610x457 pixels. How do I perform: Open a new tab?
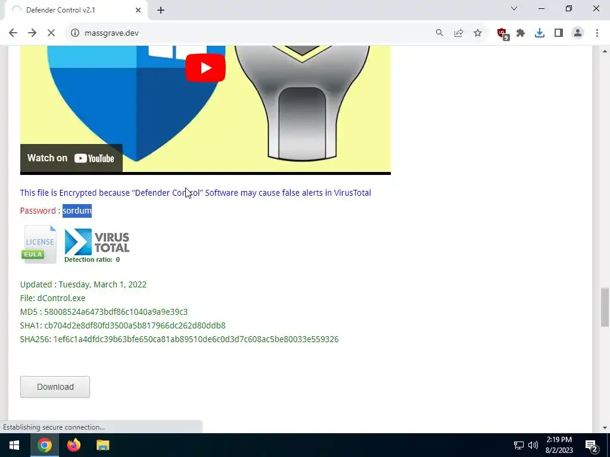tap(161, 10)
